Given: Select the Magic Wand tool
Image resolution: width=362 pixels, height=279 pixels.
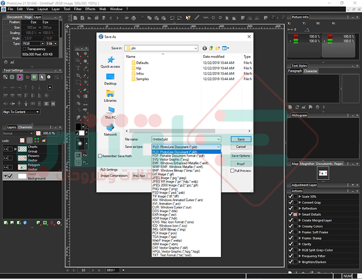Looking at the screenshot, I should tap(85, 82).
